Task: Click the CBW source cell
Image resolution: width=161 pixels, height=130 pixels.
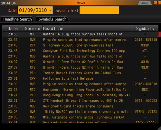Action: coord(33,101)
